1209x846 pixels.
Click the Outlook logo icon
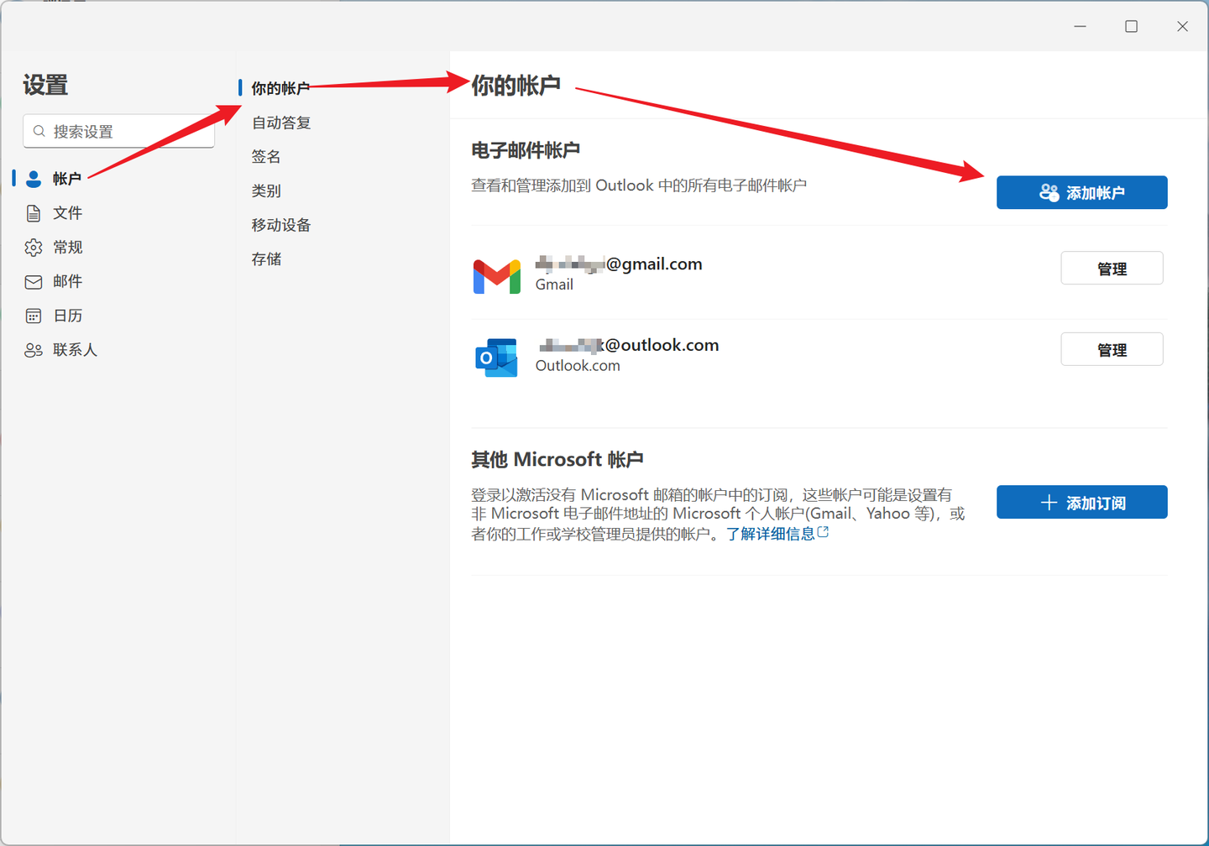[x=496, y=358]
